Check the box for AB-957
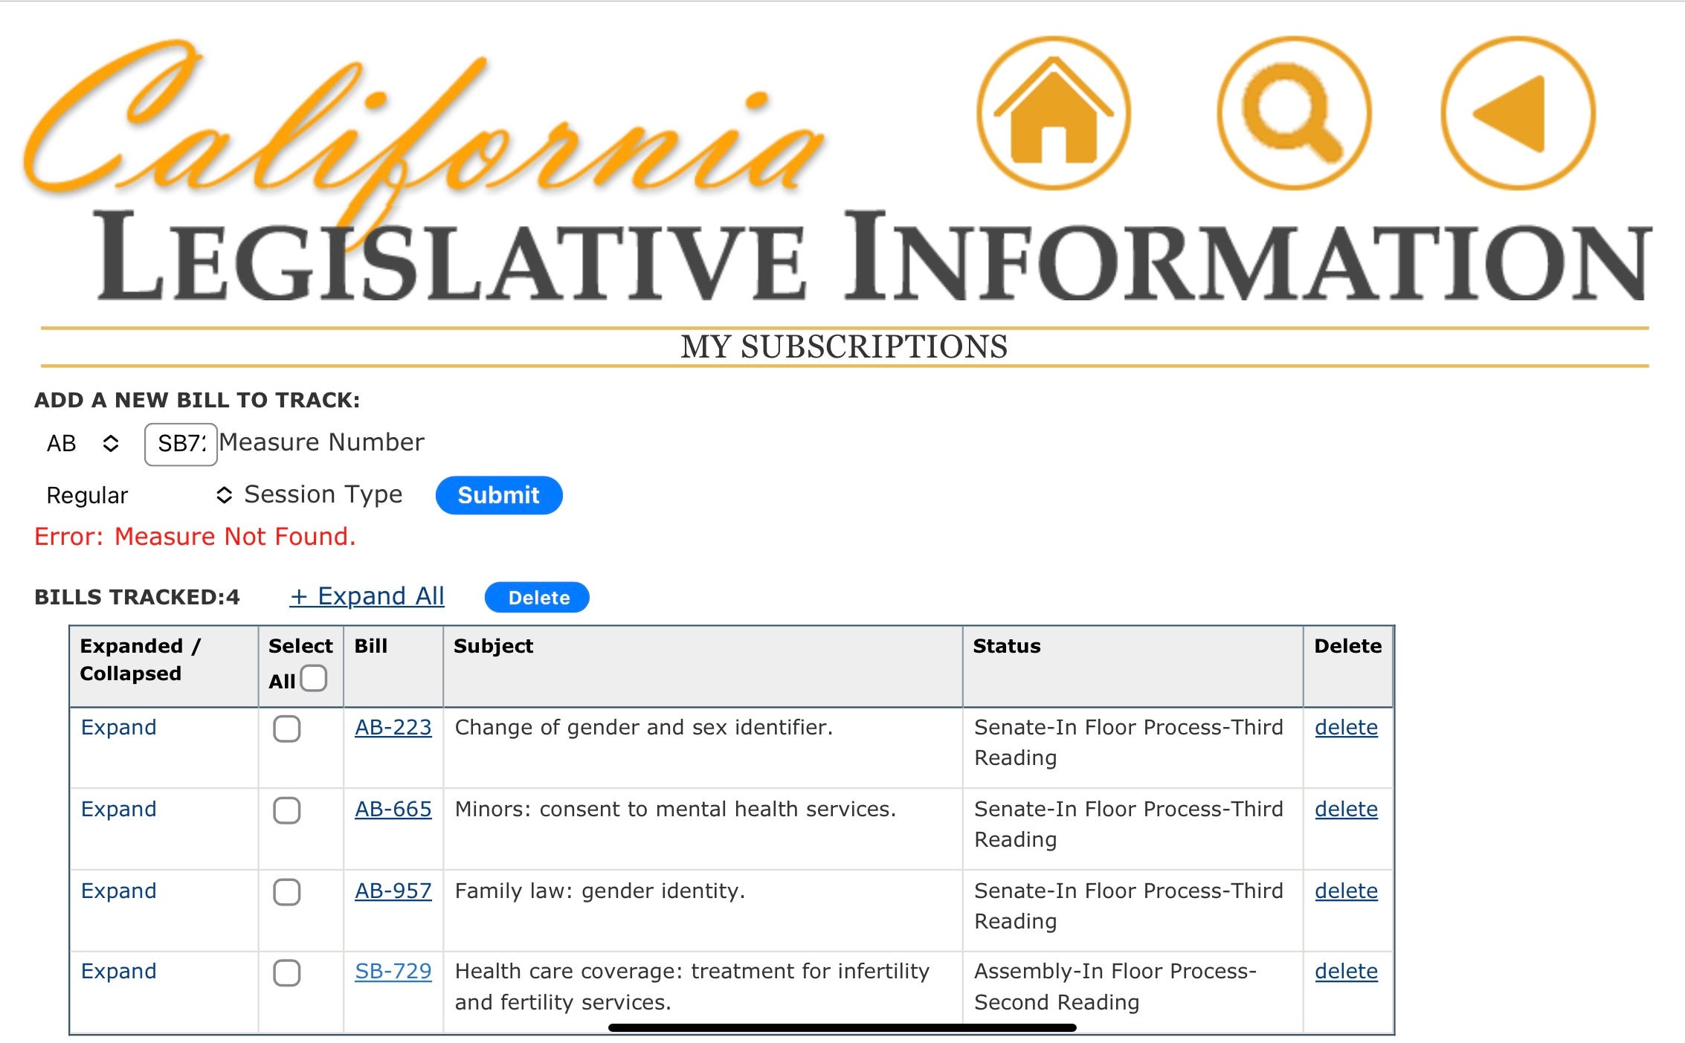The height and width of the screenshot is (1043, 1685). tap(287, 892)
